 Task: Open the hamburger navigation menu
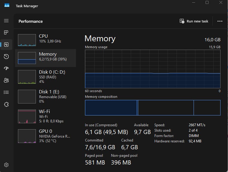pos(6,21)
